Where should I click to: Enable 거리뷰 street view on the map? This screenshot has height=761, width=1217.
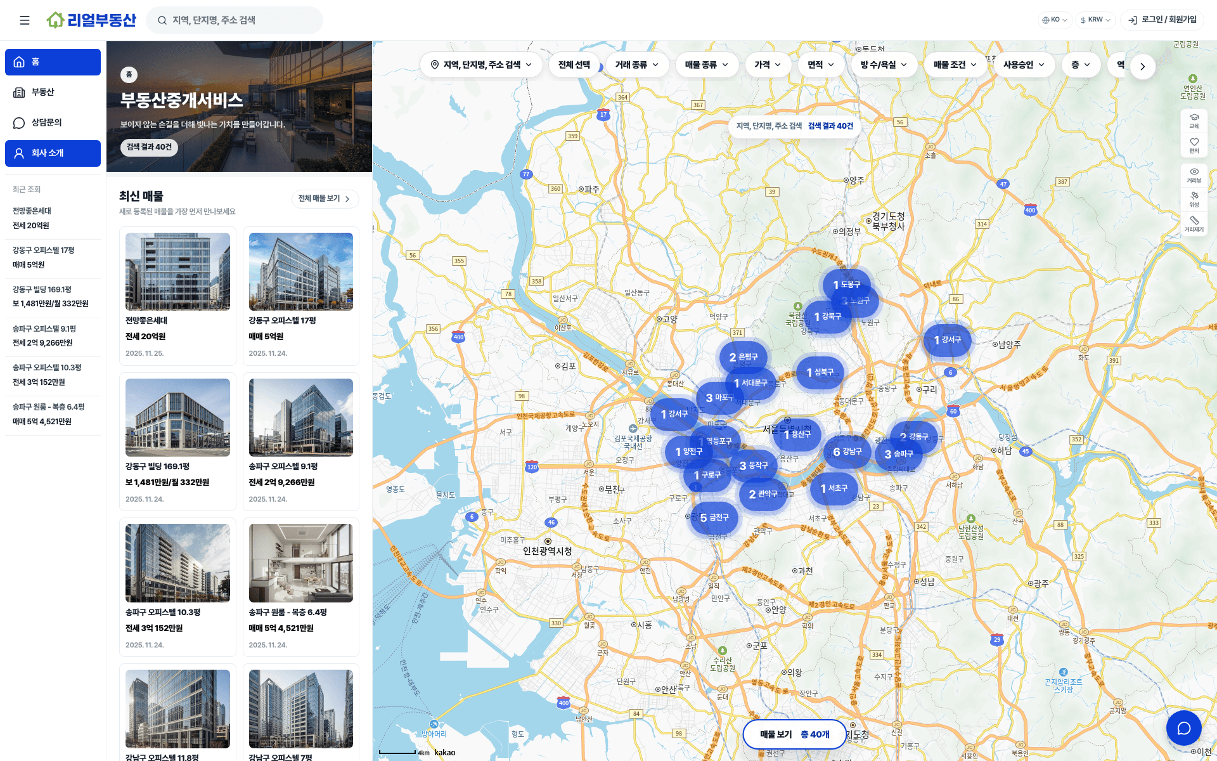(1194, 175)
